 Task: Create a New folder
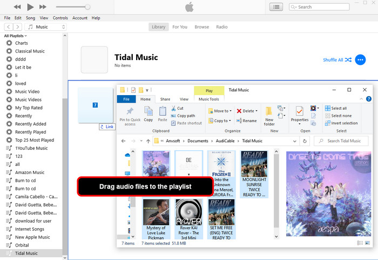[x=269, y=116]
